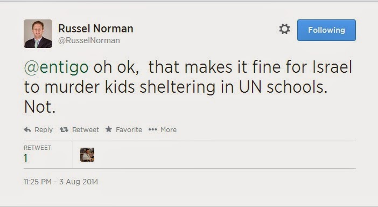
Task: Toggle the blue Following button
Action: 326,30
